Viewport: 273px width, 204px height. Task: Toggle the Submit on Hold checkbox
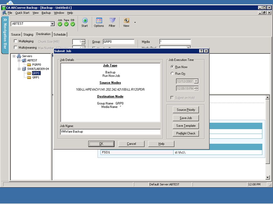tap(172, 98)
